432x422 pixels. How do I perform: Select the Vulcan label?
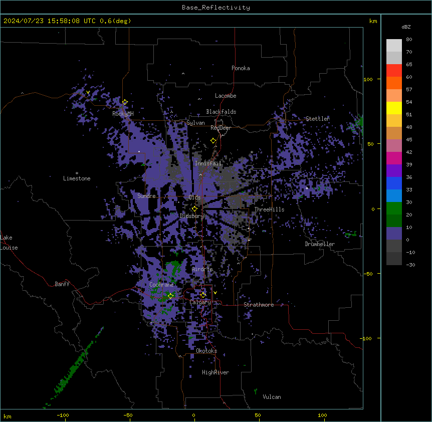[x=272, y=397]
